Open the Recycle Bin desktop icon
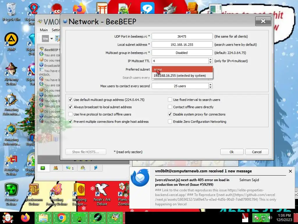The height and width of the screenshot is (224, 298). point(11,12)
